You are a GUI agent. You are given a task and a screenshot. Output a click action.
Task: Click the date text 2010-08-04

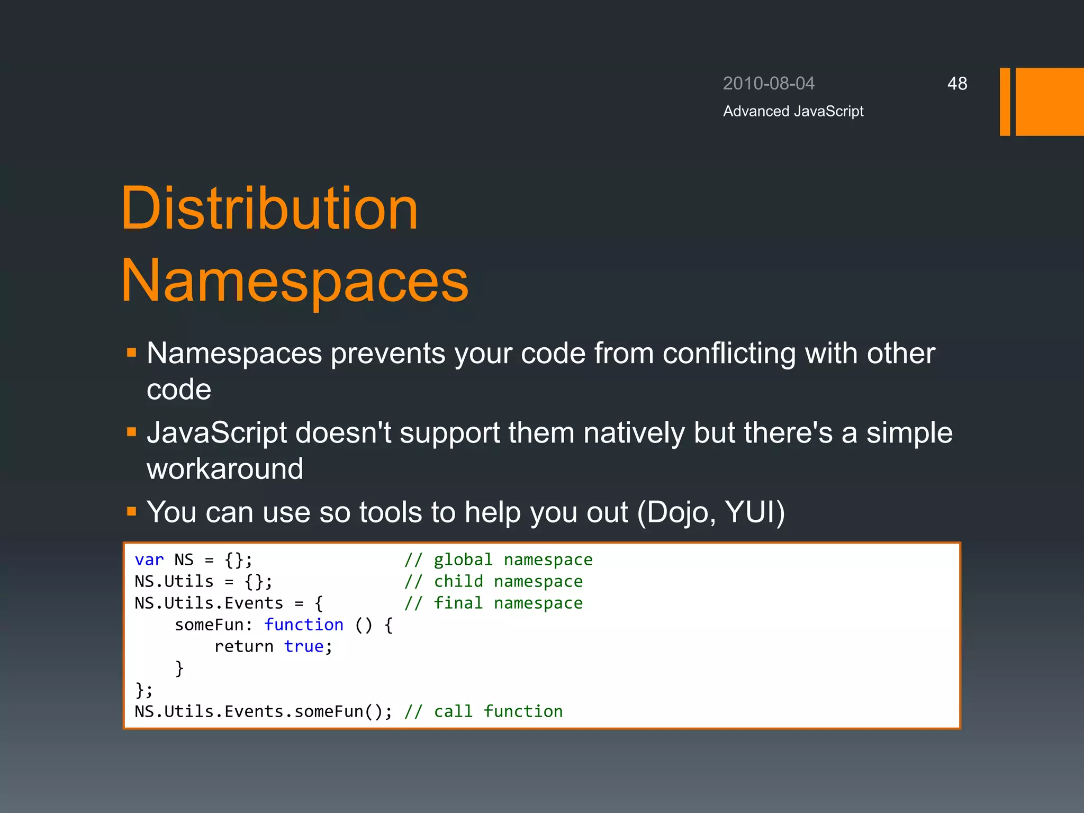click(x=769, y=84)
